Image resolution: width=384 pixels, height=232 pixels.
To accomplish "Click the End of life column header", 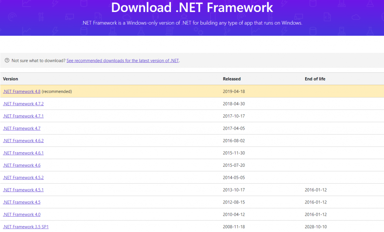I will click(x=315, y=79).
